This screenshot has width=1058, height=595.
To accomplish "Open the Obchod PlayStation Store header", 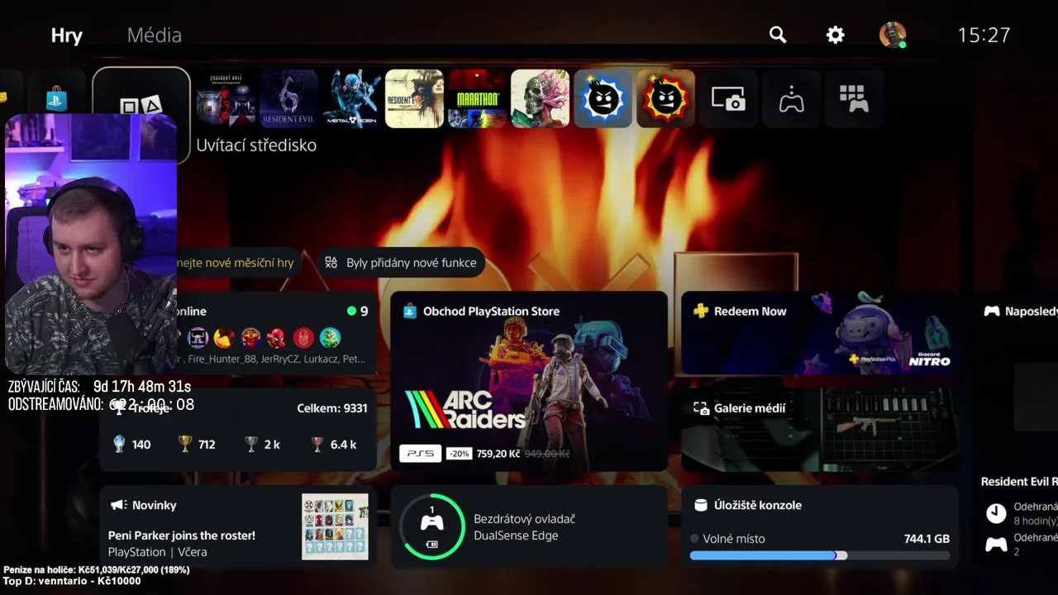I will click(x=481, y=312).
